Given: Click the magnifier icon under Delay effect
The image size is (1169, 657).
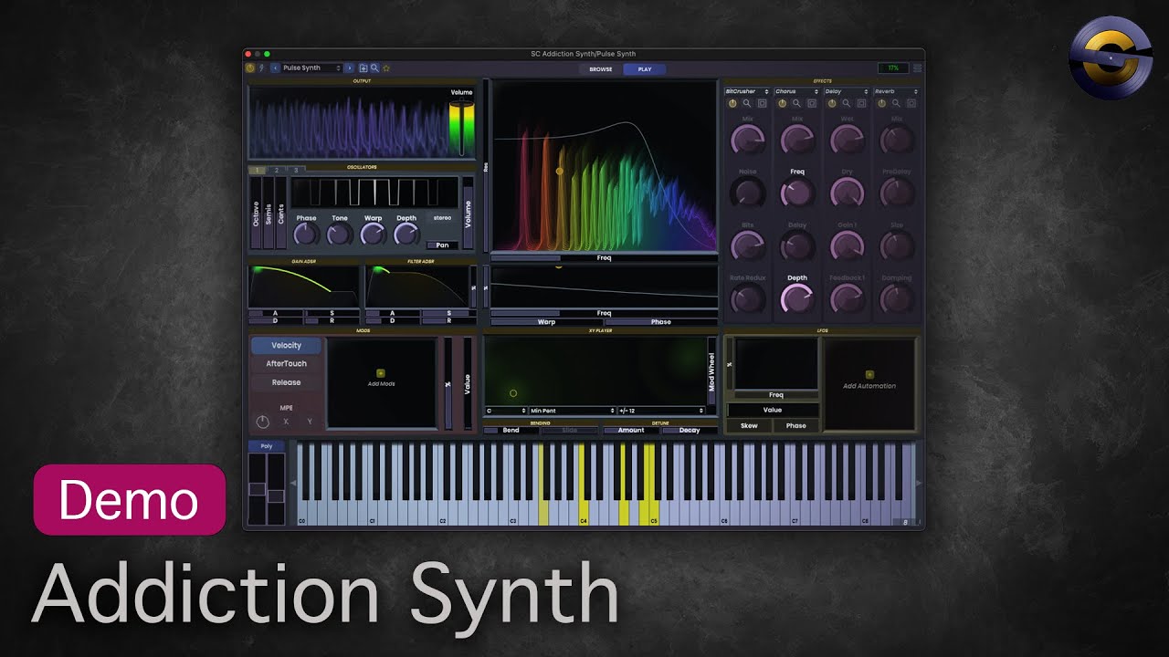Looking at the screenshot, I should pos(847,103).
